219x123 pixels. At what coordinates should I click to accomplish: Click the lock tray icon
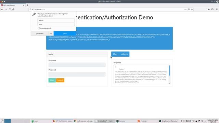pos(196,121)
